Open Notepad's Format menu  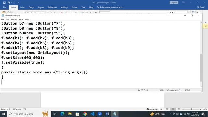(x=14, y=19)
